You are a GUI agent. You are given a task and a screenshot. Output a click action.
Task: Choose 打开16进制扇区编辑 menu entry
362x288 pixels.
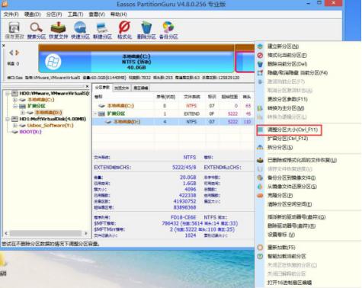click(x=290, y=283)
